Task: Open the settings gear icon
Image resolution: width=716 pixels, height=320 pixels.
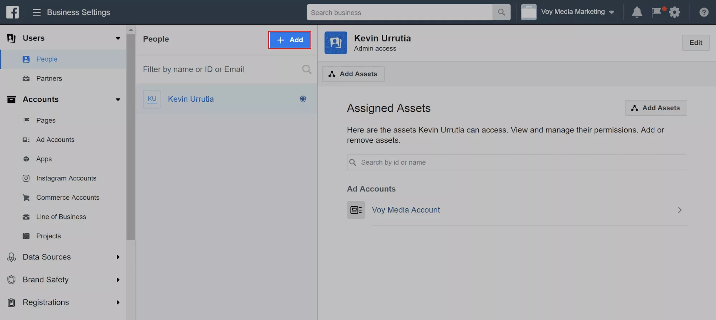Action: 674,13
